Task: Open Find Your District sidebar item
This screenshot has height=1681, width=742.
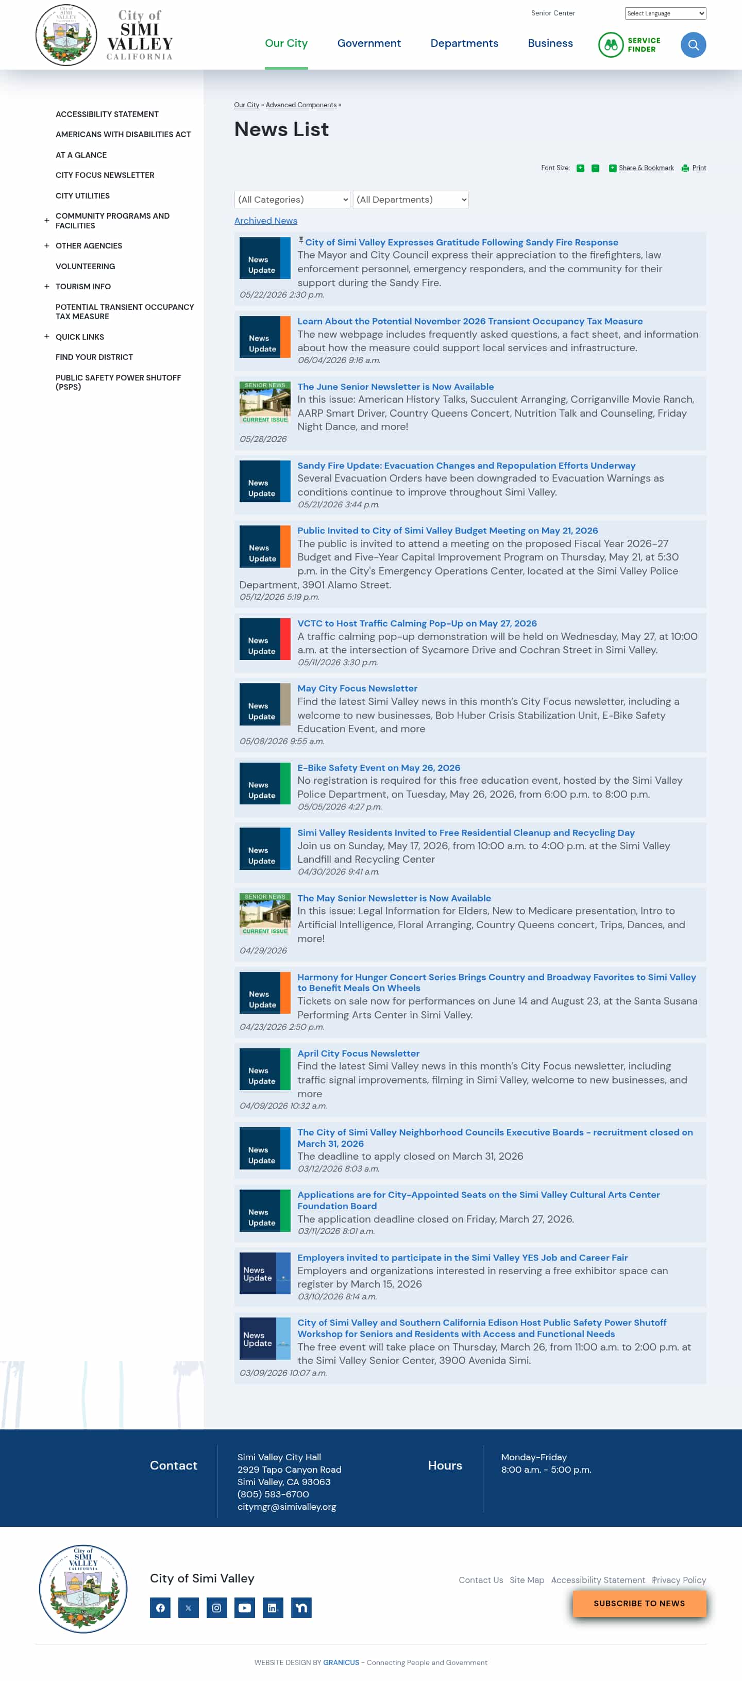Action: pos(94,358)
